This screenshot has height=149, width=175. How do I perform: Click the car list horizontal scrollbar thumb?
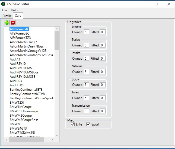click(26, 140)
